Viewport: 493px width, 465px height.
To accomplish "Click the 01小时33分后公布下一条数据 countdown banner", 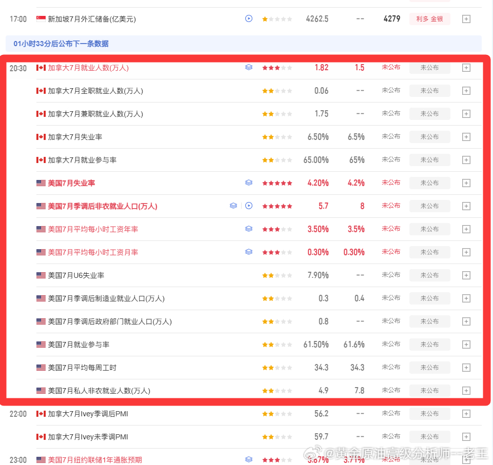I will pyautogui.click(x=244, y=44).
